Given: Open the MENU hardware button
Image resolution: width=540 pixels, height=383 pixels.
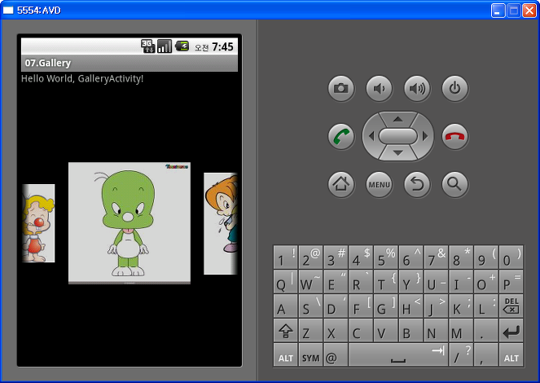Looking at the screenshot, I should (379, 184).
